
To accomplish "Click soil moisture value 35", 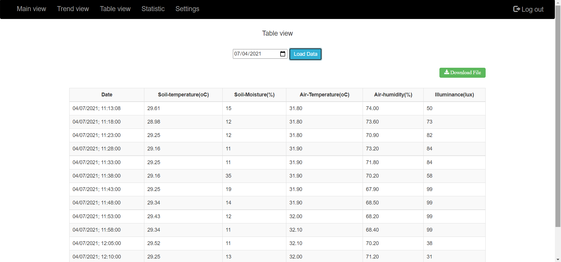I will point(228,176).
